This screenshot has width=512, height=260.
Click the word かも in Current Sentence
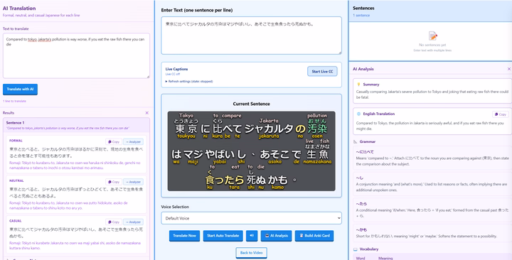click(x=277, y=180)
